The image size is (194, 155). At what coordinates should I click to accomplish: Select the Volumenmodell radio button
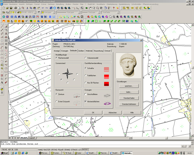click(85, 58)
